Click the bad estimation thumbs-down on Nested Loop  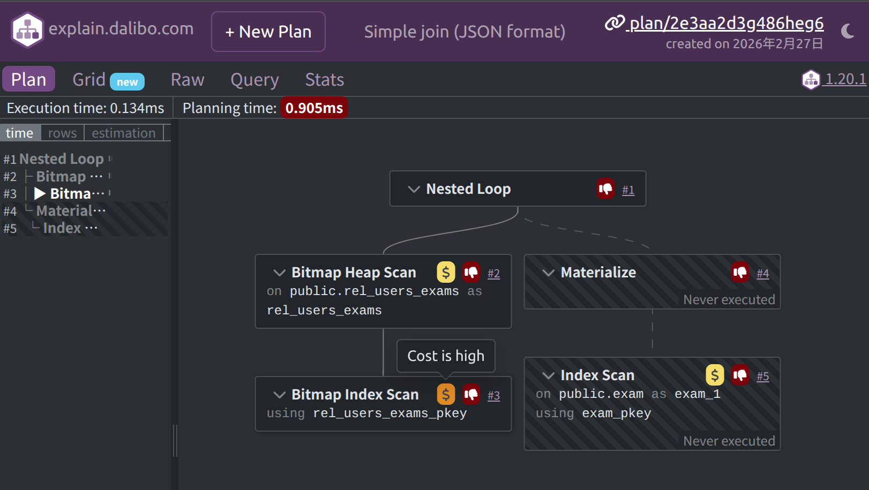[x=606, y=189]
